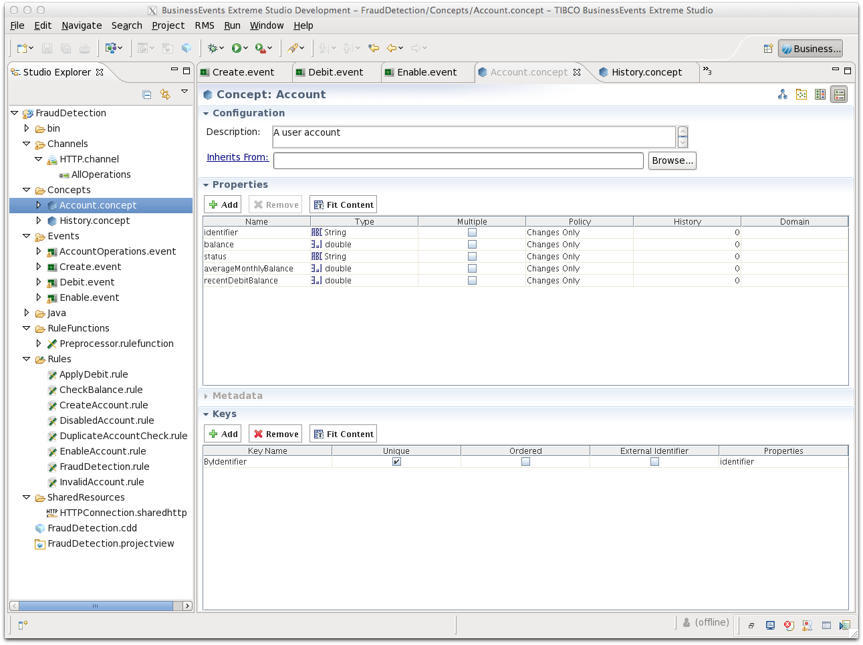Switch to the History.concept tab
The width and height of the screenshot is (863, 645).
pyautogui.click(x=646, y=72)
